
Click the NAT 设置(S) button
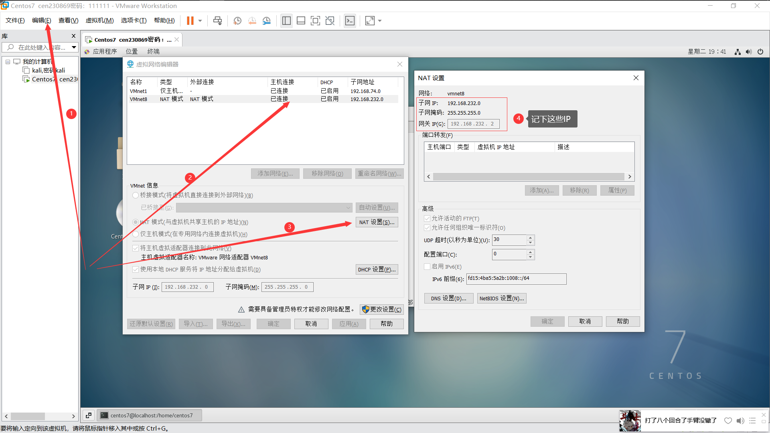(x=377, y=222)
